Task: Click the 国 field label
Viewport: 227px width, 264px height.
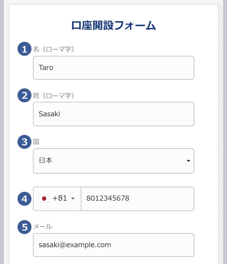Action: point(36,142)
